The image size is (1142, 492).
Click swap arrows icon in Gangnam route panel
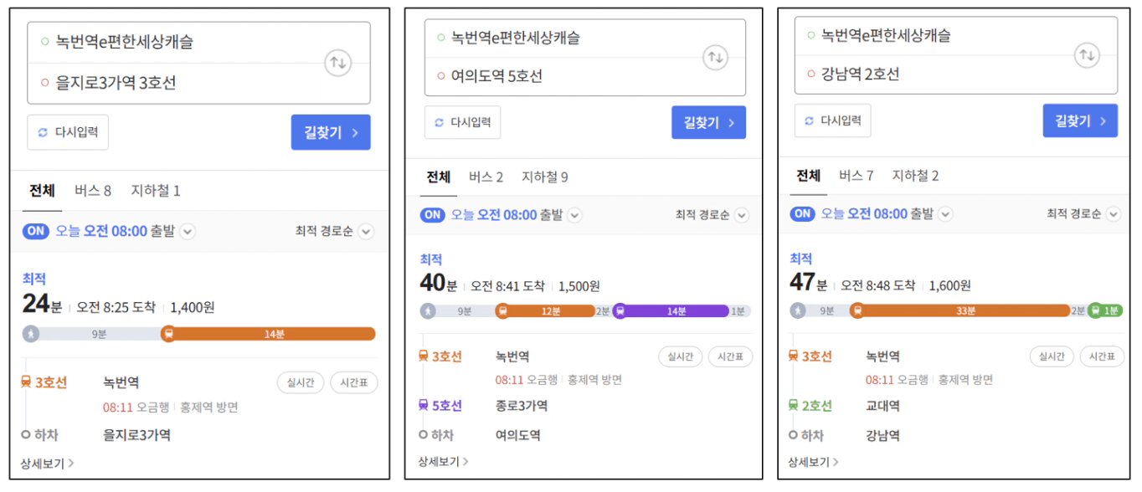tap(1086, 55)
